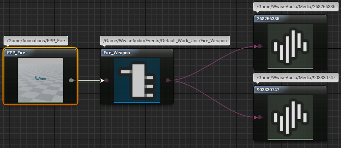Select the 903830747 node header
This screenshot has height=148, width=341.
click(290, 90)
